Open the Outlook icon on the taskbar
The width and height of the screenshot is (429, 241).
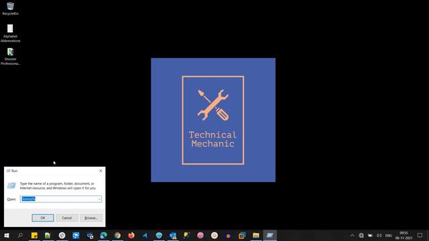[x=173, y=235]
